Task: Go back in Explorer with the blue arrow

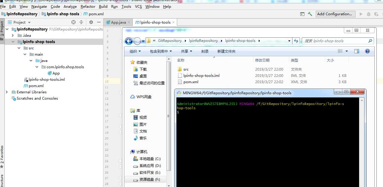Action: [x=129, y=41]
